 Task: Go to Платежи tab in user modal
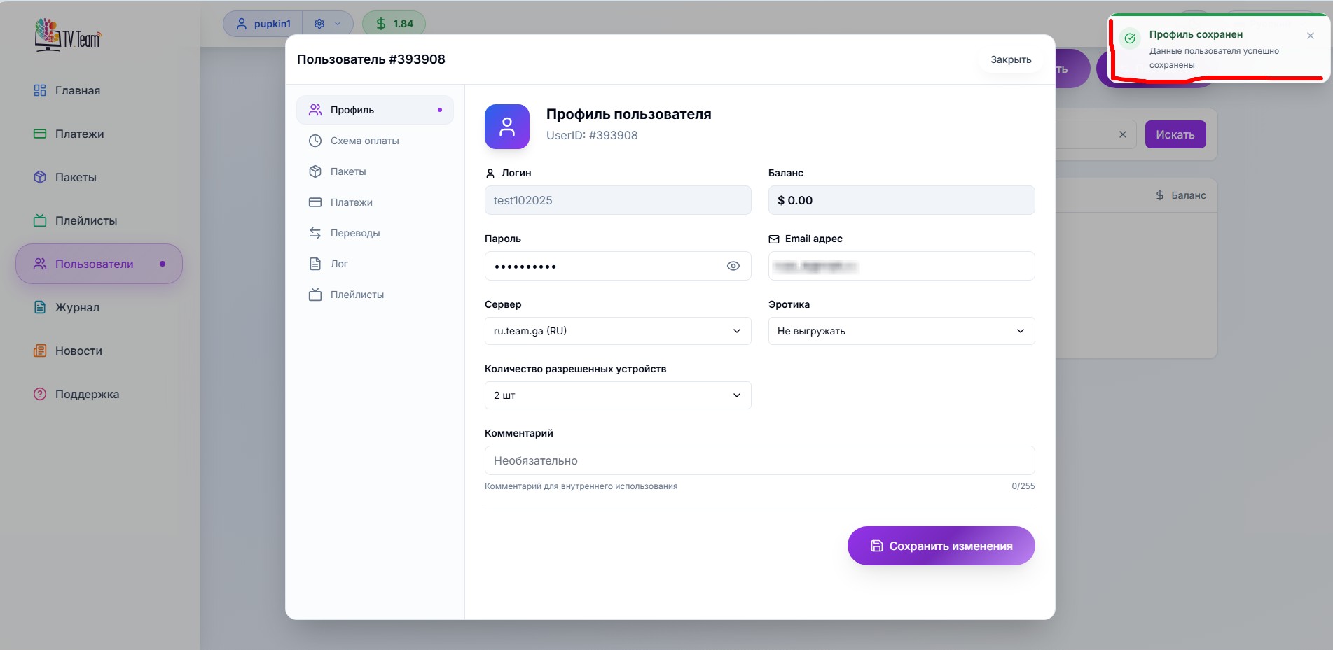pos(351,202)
